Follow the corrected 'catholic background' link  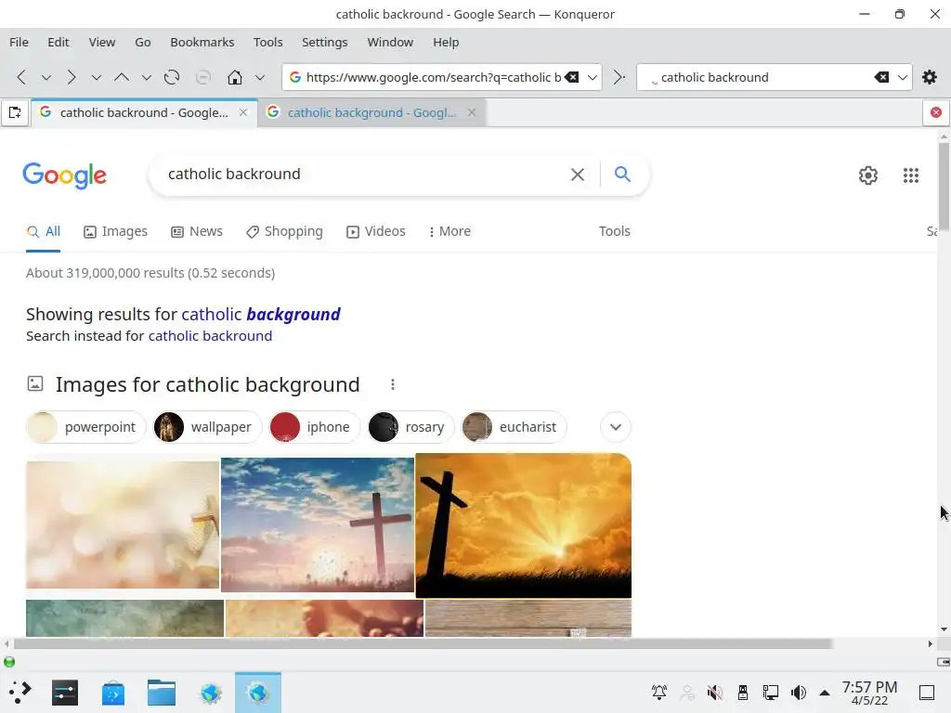point(261,314)
